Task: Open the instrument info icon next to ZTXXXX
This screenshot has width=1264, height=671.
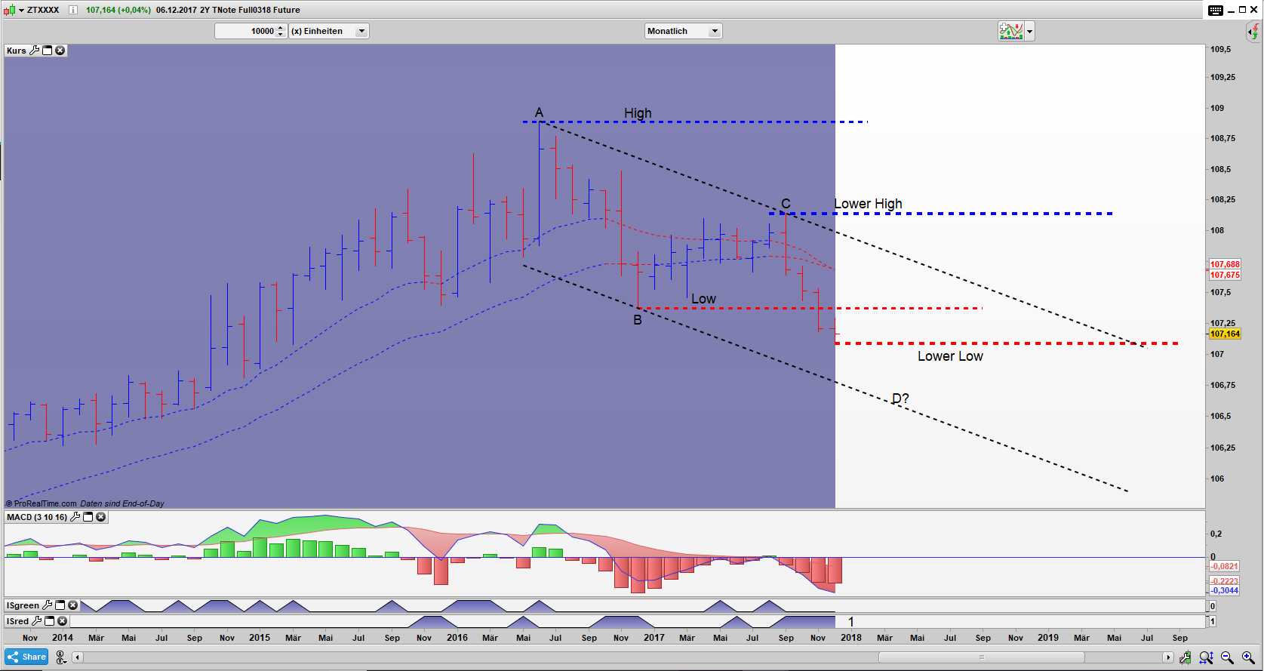Action: tap(72, 10)
